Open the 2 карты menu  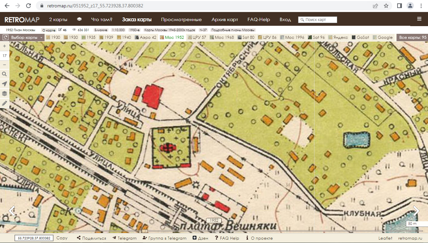[58, 19]
